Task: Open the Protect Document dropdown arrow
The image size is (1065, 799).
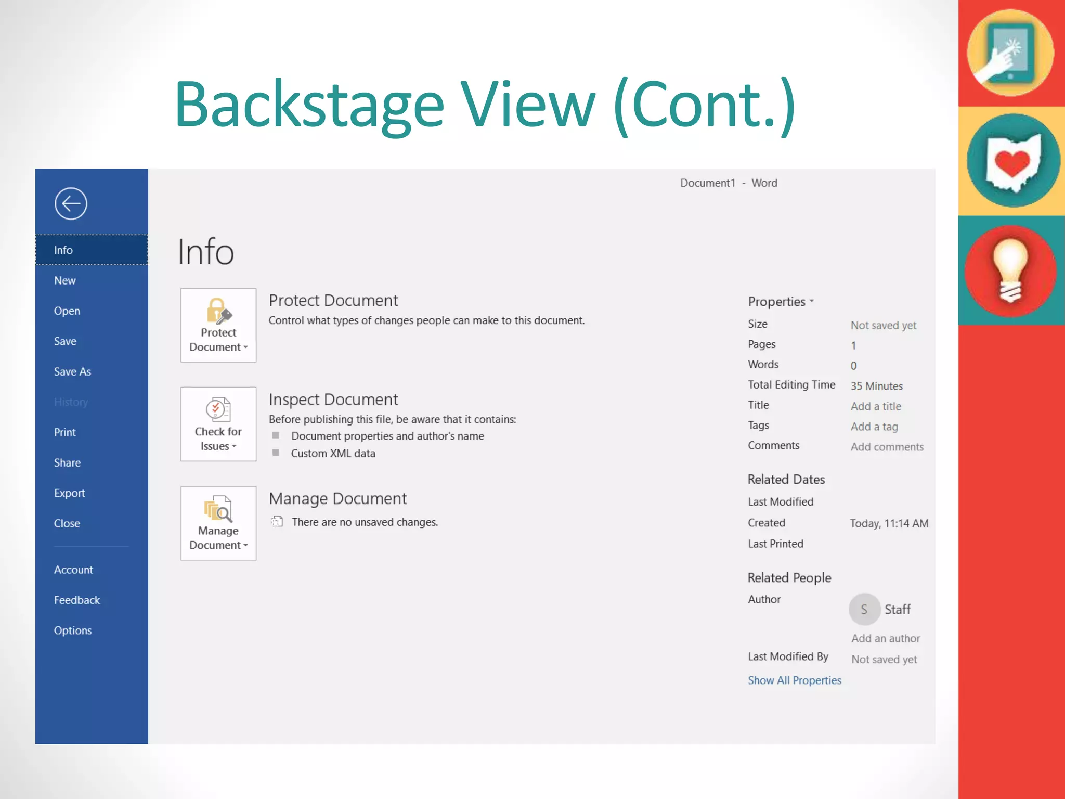Action: point(245,347)
